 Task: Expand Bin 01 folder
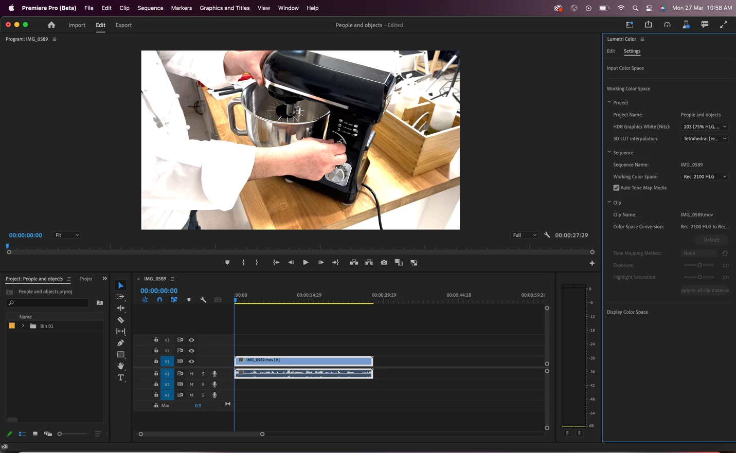23,326
